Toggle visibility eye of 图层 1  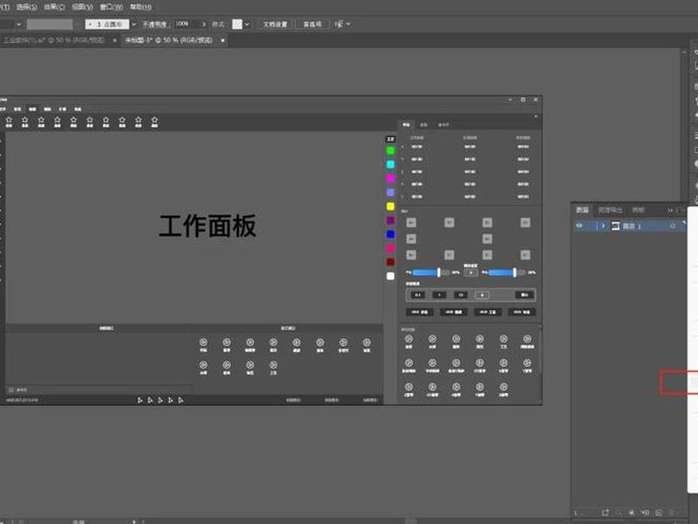(578, 226)
